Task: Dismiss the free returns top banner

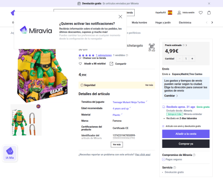Action: click(209, 3)
